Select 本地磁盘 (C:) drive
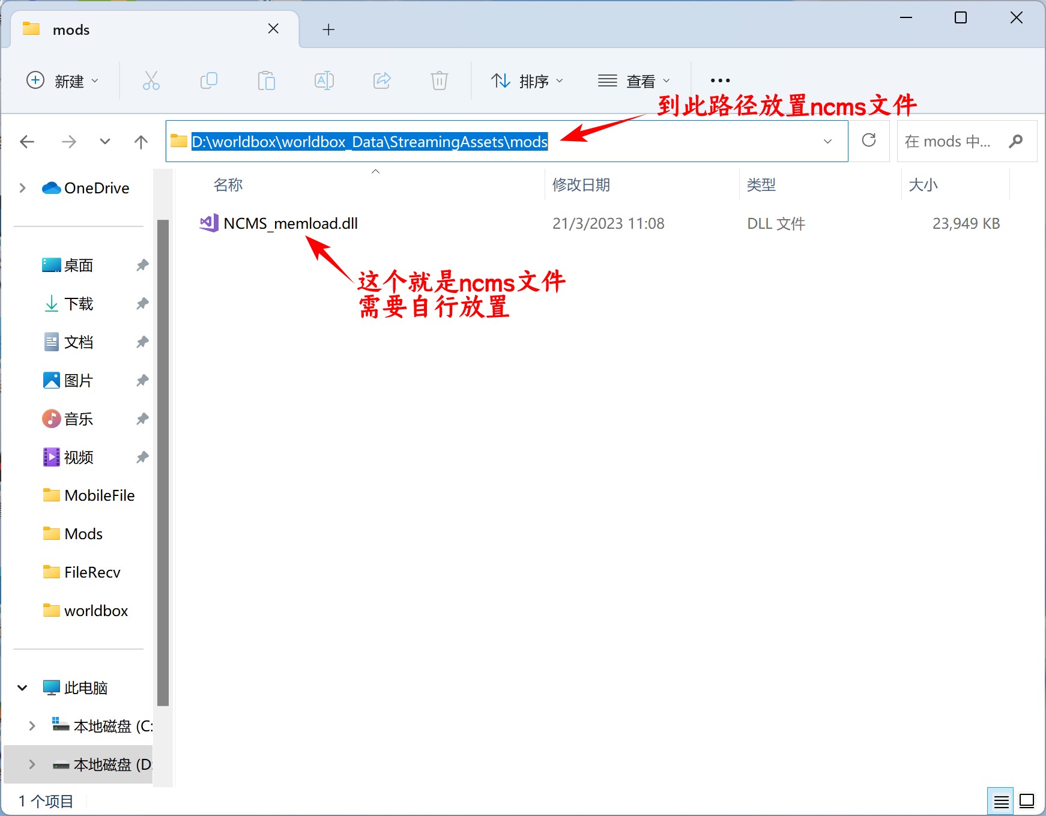1046x816 pixels. 102,726
